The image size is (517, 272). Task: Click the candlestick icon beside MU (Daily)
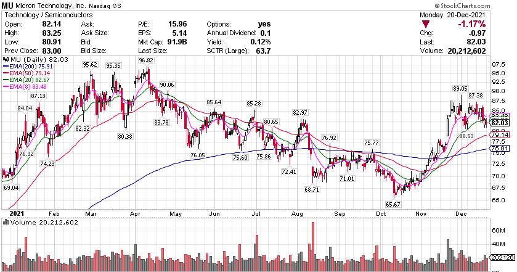coord(6,59)
